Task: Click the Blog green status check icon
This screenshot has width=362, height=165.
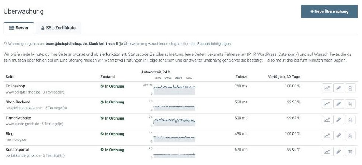Action: point(102,134)
